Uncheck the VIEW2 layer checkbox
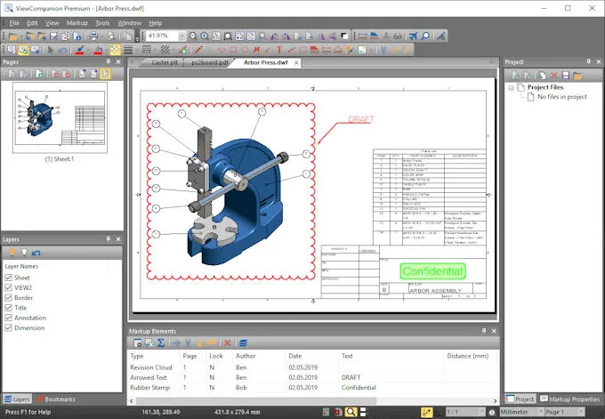This screenshot has width=605, height=419. pyautogui.click(x=9, y=290)
